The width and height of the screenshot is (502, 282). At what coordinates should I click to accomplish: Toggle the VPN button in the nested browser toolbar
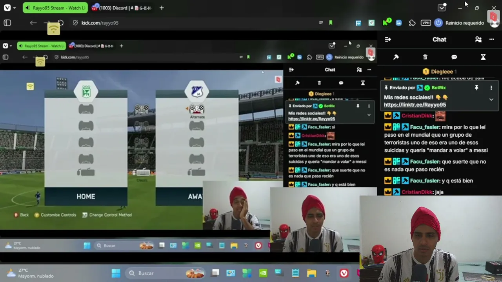[320, 57]
